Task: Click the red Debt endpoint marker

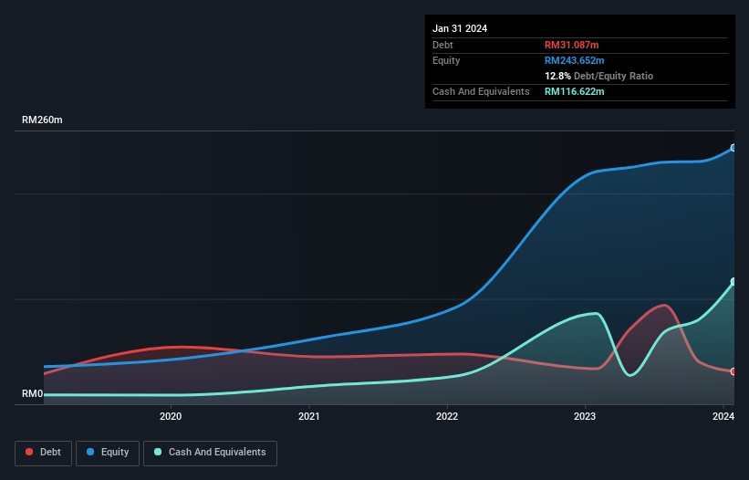Action: (x=733, y=371)
